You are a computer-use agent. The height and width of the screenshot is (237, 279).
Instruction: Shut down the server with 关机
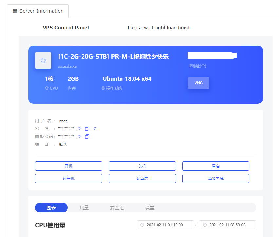tap(142, 166)
